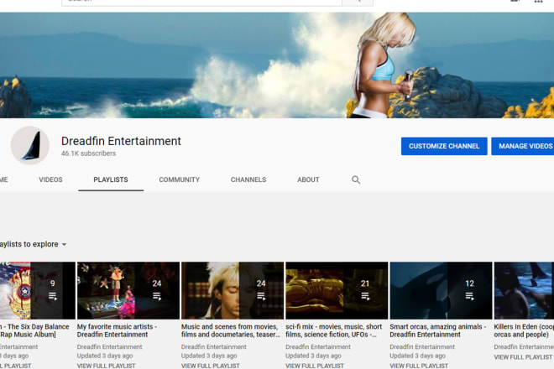Image resolution: width=554 pixels, height=369 pixels.
Task: Click the Dreadfin Entertainment channel name heading
Action: (121, 141)
